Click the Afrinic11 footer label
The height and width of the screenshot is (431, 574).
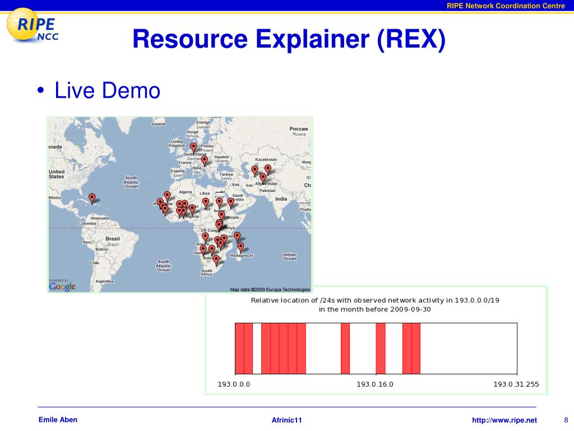286,420
